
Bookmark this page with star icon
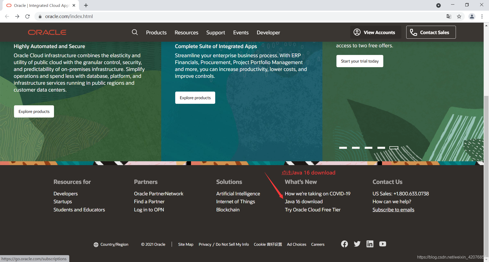coord(459,16)
